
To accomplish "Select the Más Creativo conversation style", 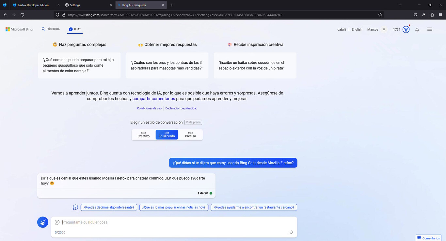I will point(143,134).
